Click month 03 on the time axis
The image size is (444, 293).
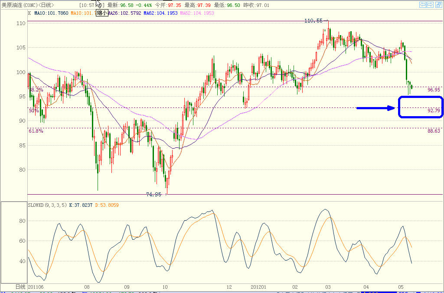[328, 287]
